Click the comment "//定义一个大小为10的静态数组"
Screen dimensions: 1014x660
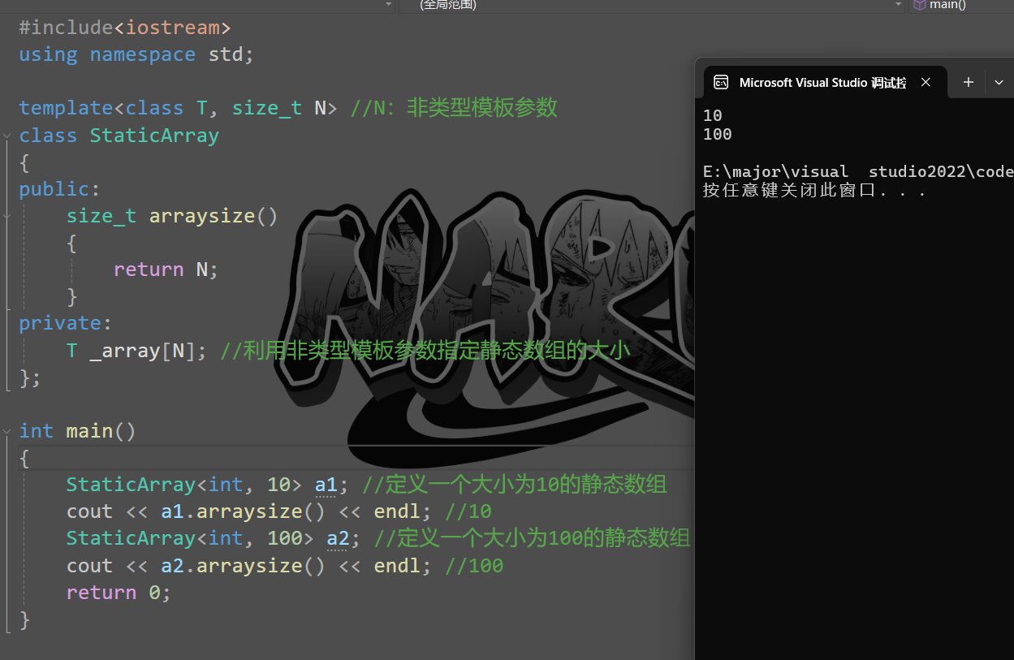(515, 485)
